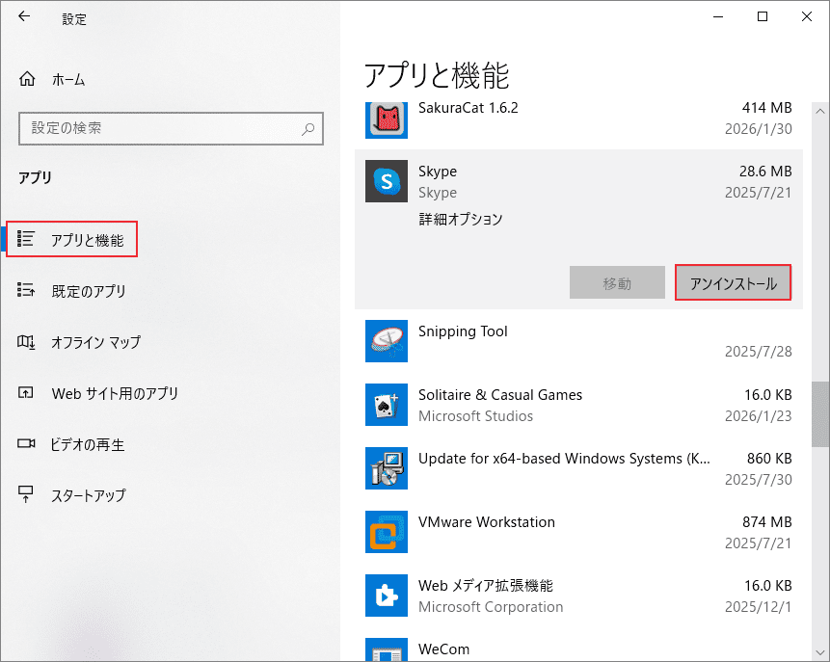Screen dimensions: 830x662
Task: Click the back arrow at top left
Action: click(21, 16)
